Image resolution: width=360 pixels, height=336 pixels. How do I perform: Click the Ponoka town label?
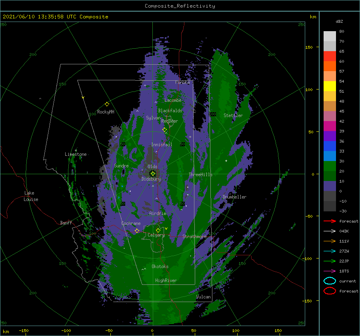click(x=182, y=82)
